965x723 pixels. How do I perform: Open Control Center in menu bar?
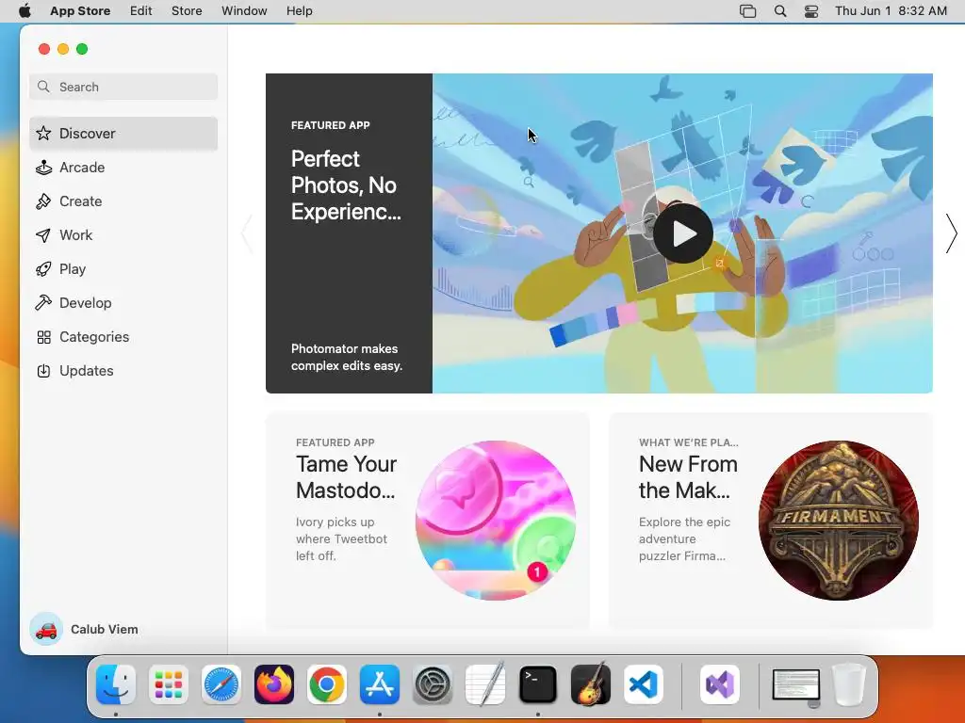pyautogui.click(x=811, y=11)
